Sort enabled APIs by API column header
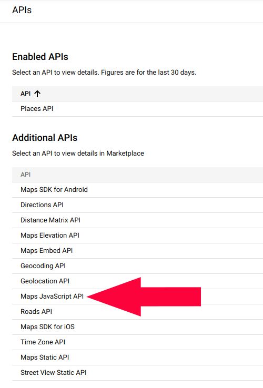Screen dimensions: 263x388 point(25,94)
